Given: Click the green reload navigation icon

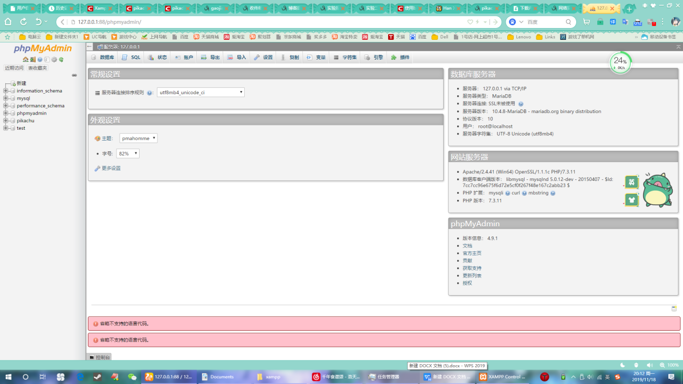Looking at the screenshot, I should click(61, 60).
